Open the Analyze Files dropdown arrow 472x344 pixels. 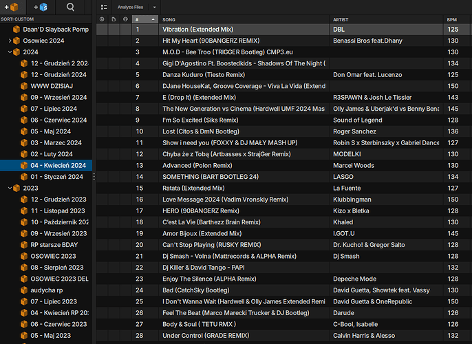click(x=154, y=7)
